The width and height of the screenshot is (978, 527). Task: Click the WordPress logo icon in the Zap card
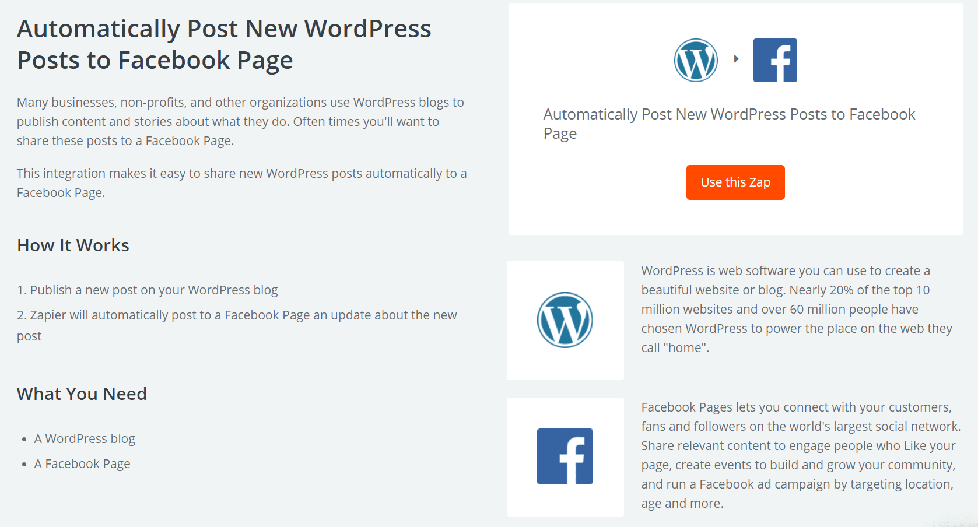[695, 60]
